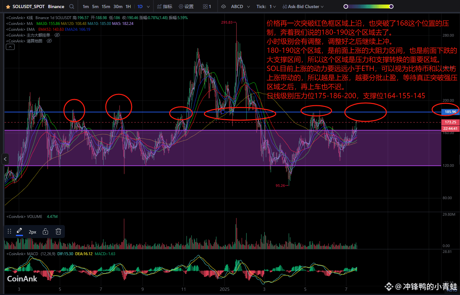Image resolution: width=460 pixels, height=295 pixels.
Task: Switch to the 5m timeframe
Action: [95, 6]
